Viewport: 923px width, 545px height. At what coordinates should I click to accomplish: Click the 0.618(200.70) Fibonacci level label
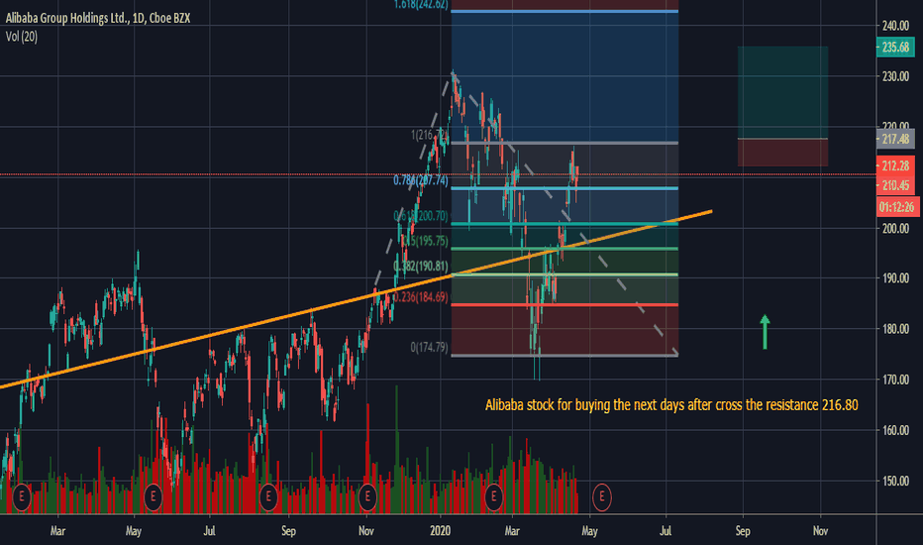point(420,216)
